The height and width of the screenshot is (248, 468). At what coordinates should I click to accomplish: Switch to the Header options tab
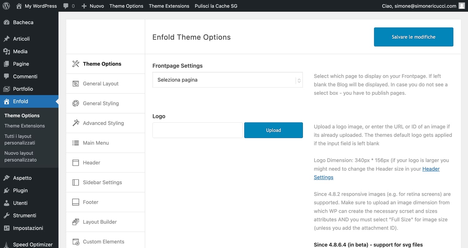(105, 163)
